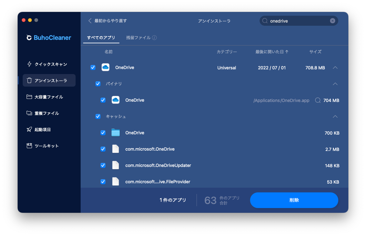366x236 pixels.
Task: Collapse the OneDrive app row
Action: tap(335, 68)
